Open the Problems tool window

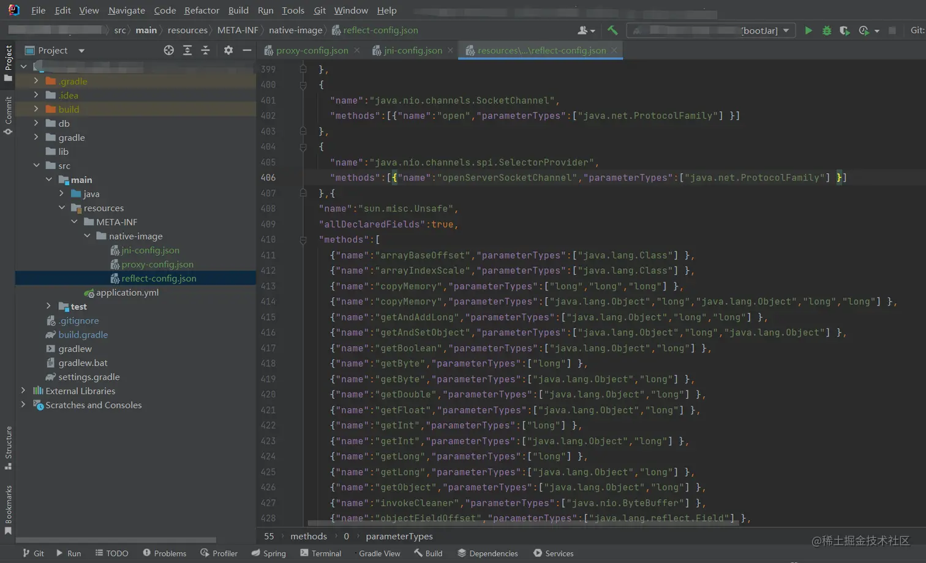164,553
